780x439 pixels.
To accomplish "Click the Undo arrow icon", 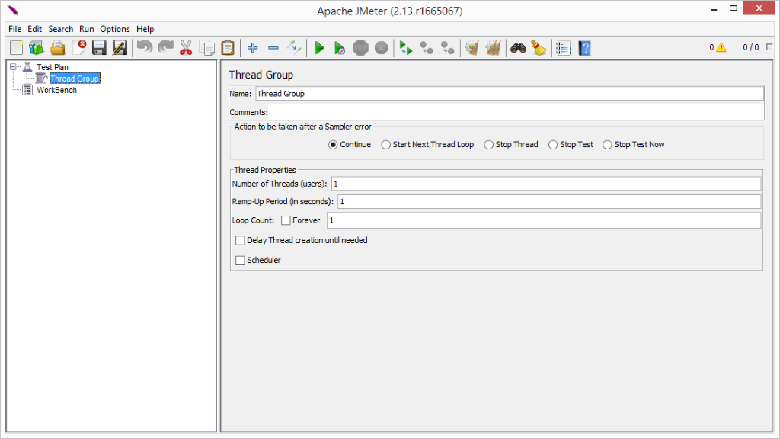I will pos(145,48).
